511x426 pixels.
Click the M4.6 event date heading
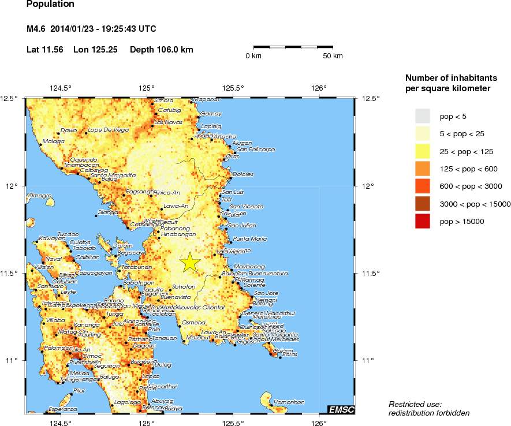coord(91,29)
